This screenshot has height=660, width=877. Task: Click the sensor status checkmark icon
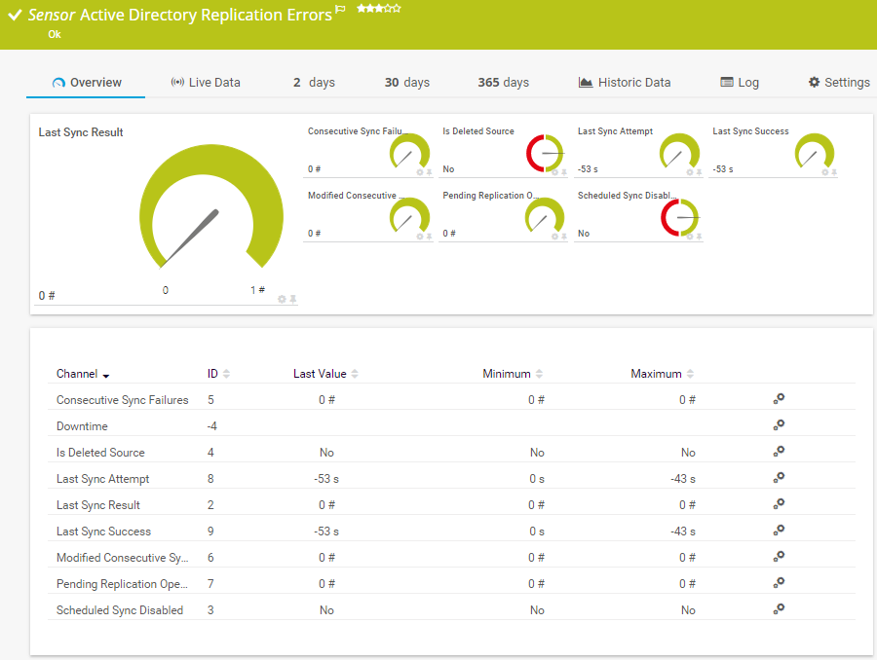pyautogui.click(x=15, y=16)
